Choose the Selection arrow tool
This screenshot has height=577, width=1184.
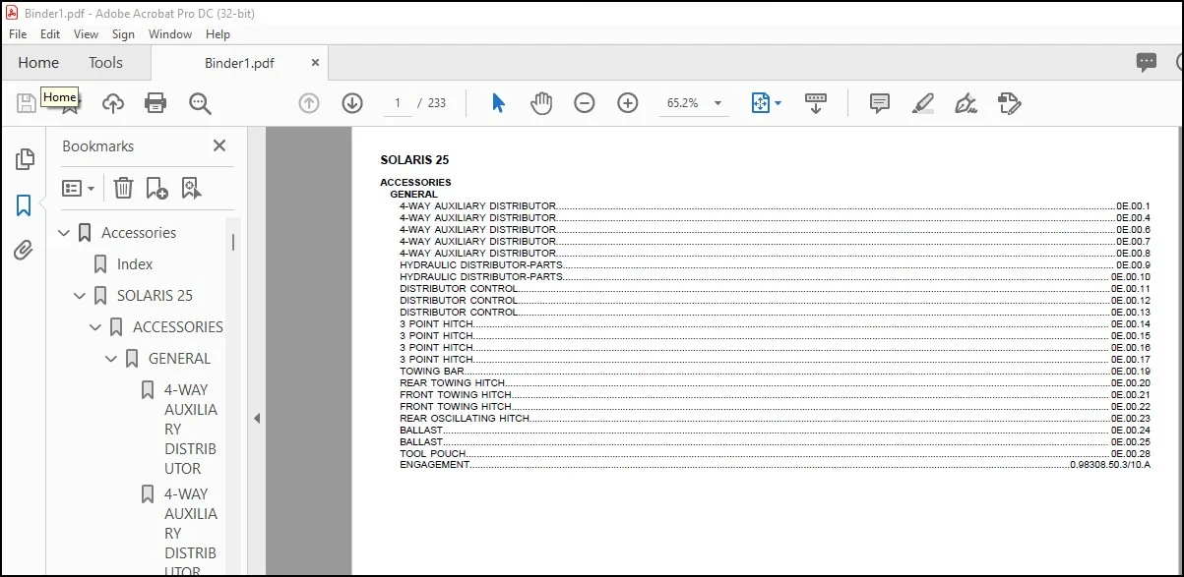pos(498,103)
